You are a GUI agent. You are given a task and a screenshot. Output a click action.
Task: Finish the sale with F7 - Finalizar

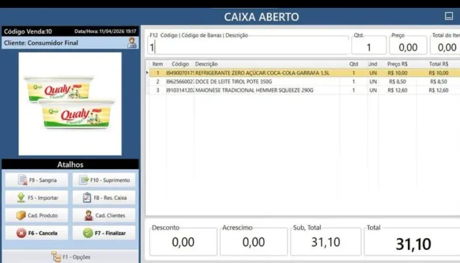click(104, 233)
